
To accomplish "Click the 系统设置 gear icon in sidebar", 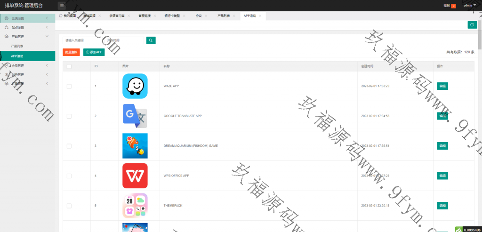I will [6, 18].
